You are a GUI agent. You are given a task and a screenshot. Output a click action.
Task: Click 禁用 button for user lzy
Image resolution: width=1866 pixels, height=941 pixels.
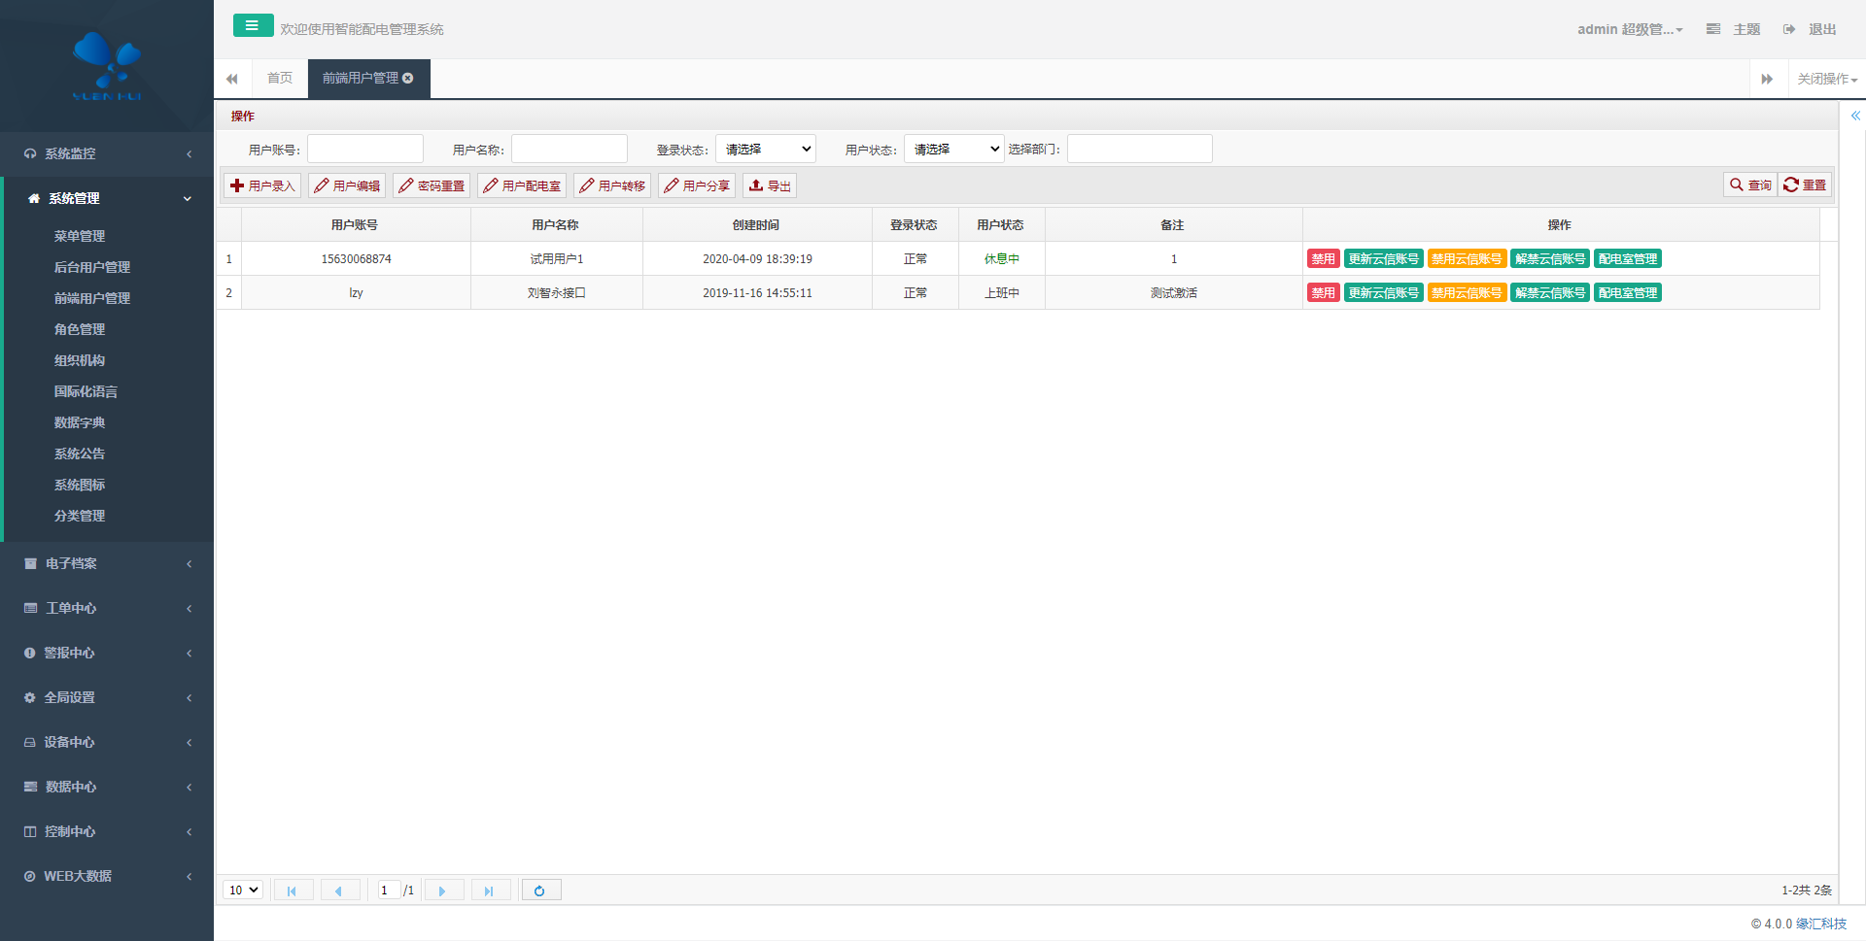tap(1323, 293)
